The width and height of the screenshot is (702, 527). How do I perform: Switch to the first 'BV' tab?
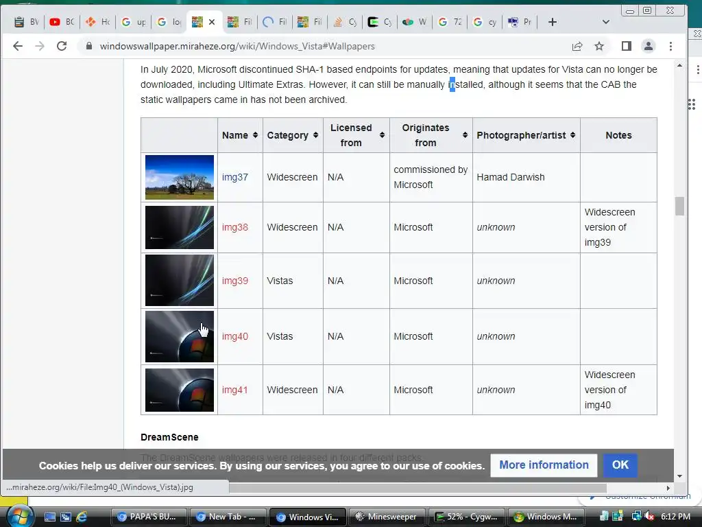pyautogui.click(x=26, y=22)
